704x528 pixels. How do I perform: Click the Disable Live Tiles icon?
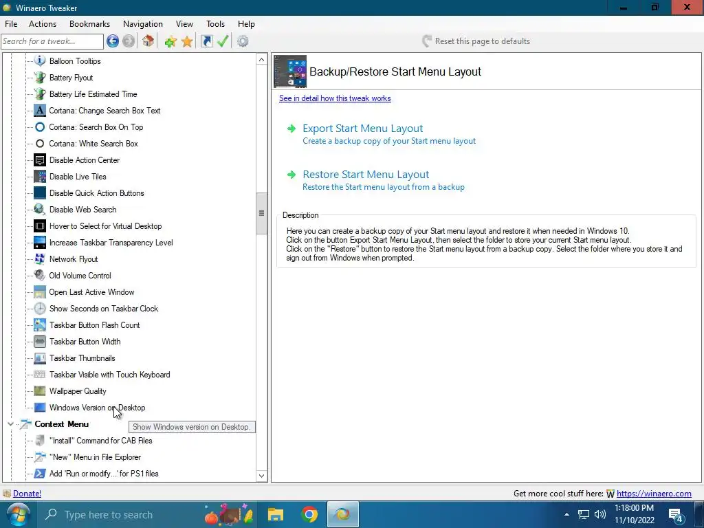[x=40, y=177]
